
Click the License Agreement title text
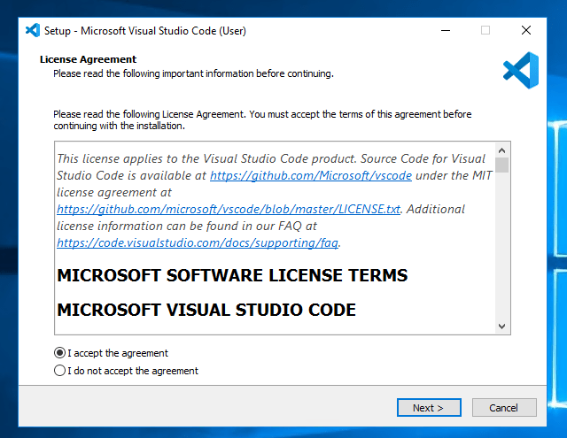pos(88,59)
